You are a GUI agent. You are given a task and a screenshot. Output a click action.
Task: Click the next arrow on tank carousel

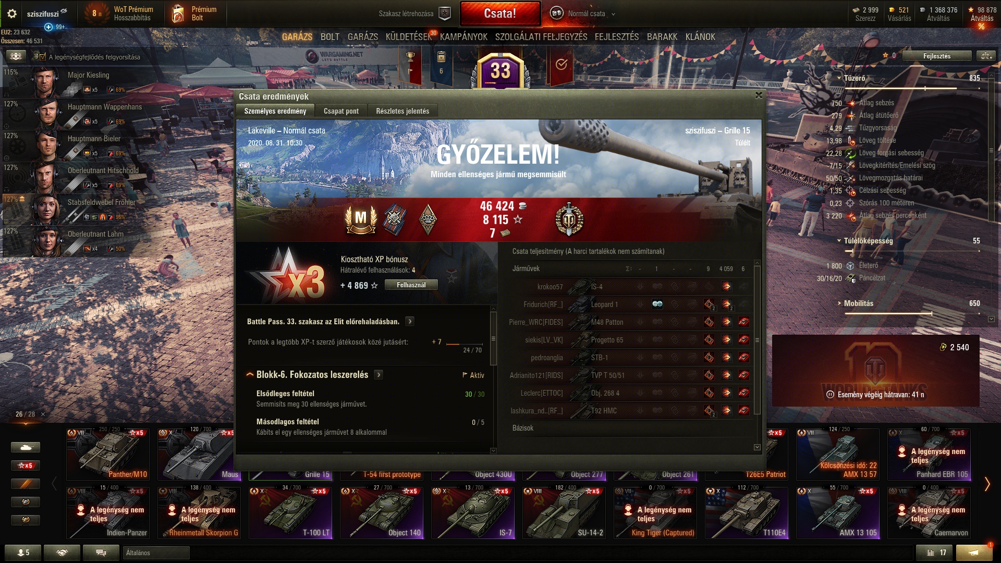(987, 484)
